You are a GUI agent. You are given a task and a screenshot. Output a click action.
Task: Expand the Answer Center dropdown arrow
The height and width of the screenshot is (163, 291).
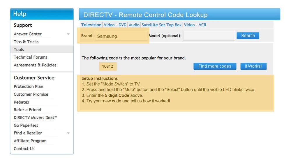68,34
